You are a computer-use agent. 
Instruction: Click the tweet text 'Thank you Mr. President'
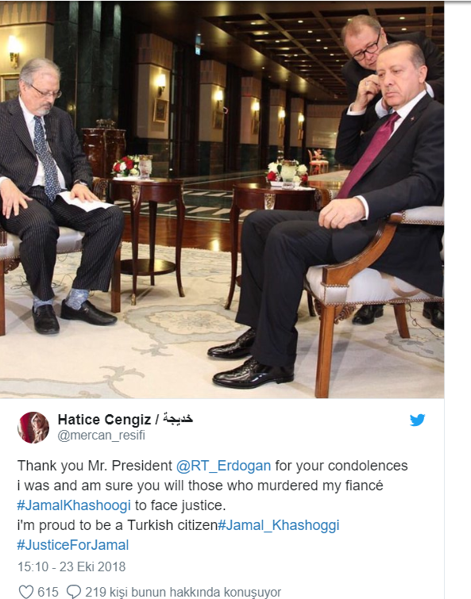[x=95, y=466]
